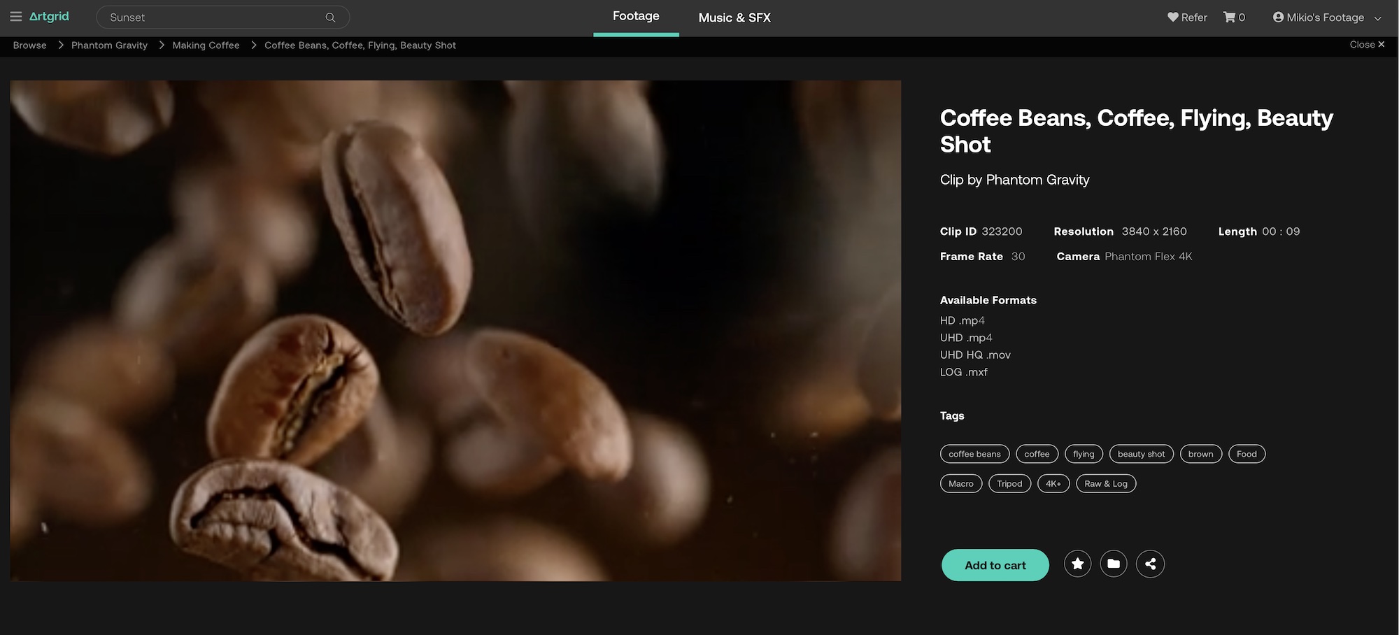Viewport: 1399px width, 635px height.
Task: Click the Camera value Phantom Flex 4K
Action: tap(1149, 257)
